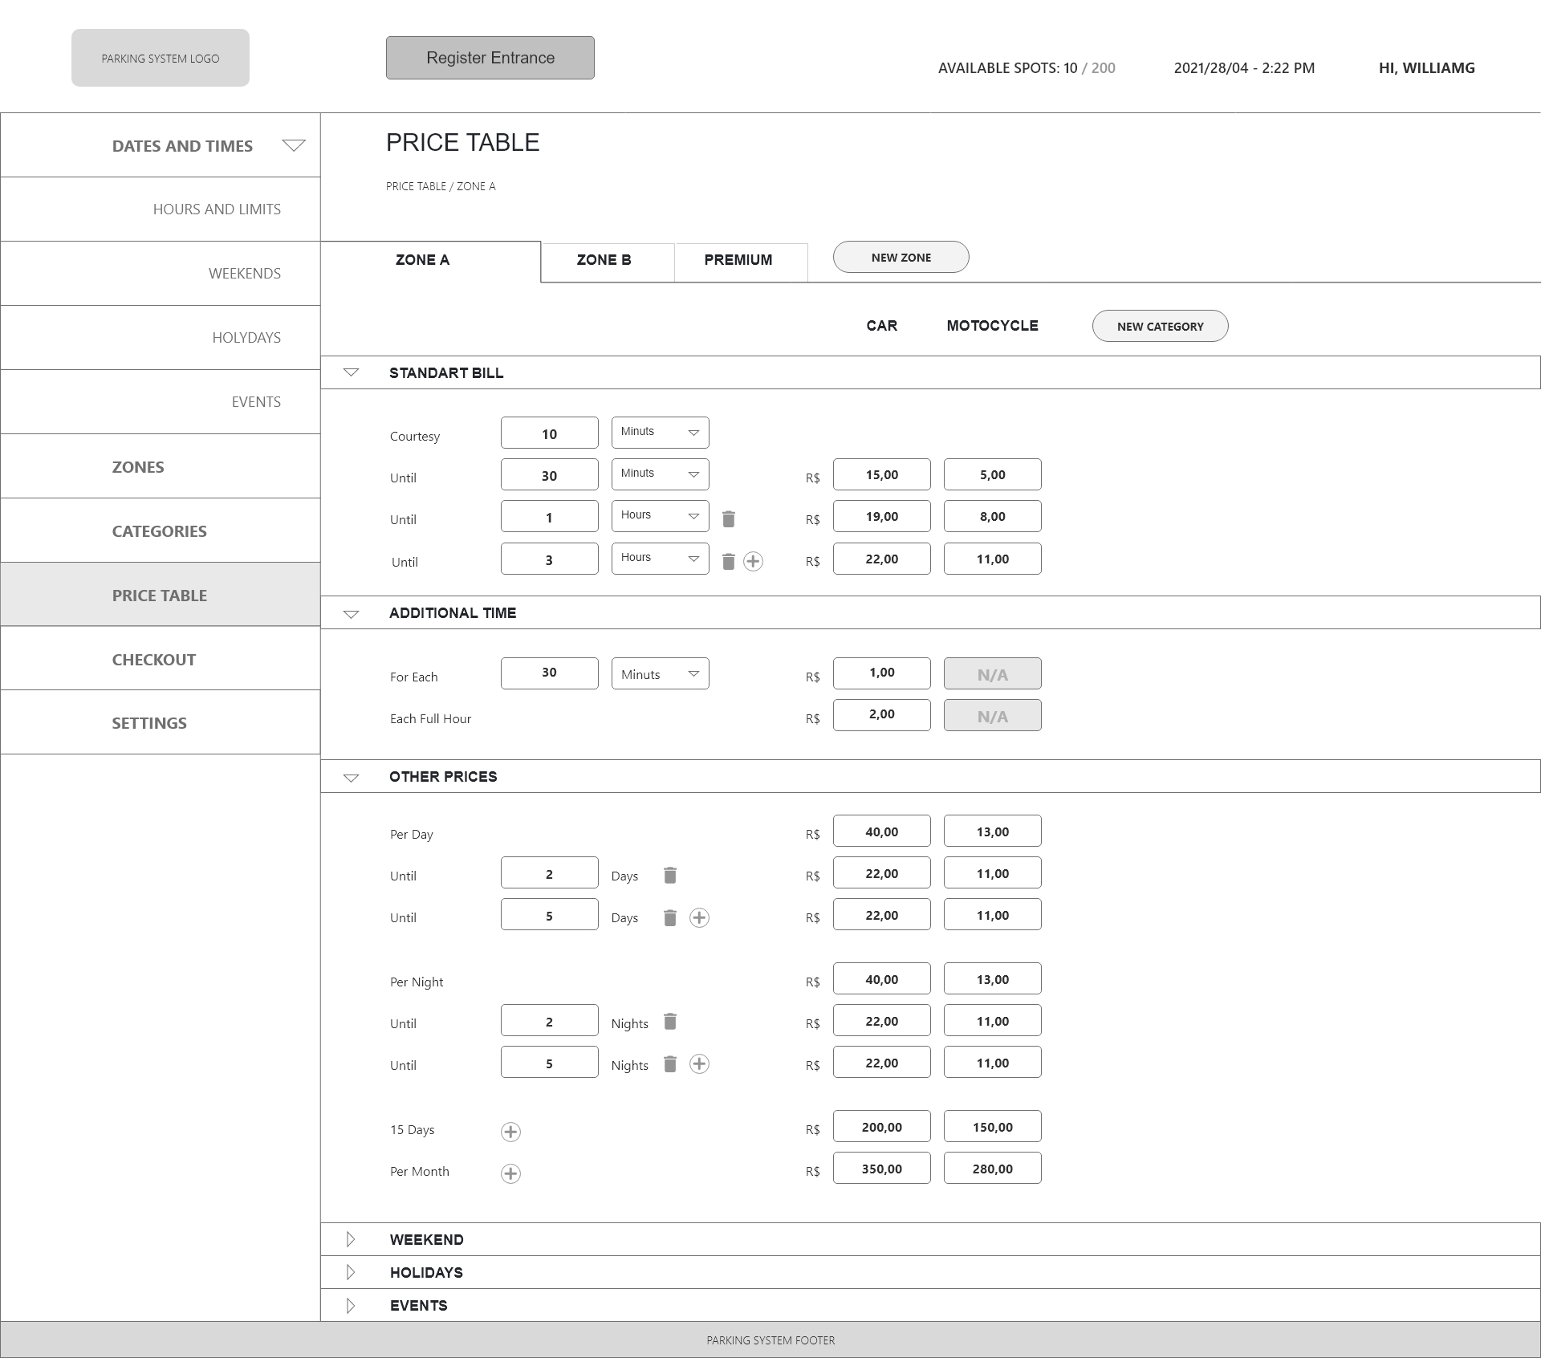Click the Price Table / Zone A breadcrumb

click(x=441, y=186)
